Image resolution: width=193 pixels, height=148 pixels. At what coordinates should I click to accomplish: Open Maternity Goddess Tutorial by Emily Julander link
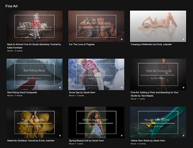[x=31, y=141]
